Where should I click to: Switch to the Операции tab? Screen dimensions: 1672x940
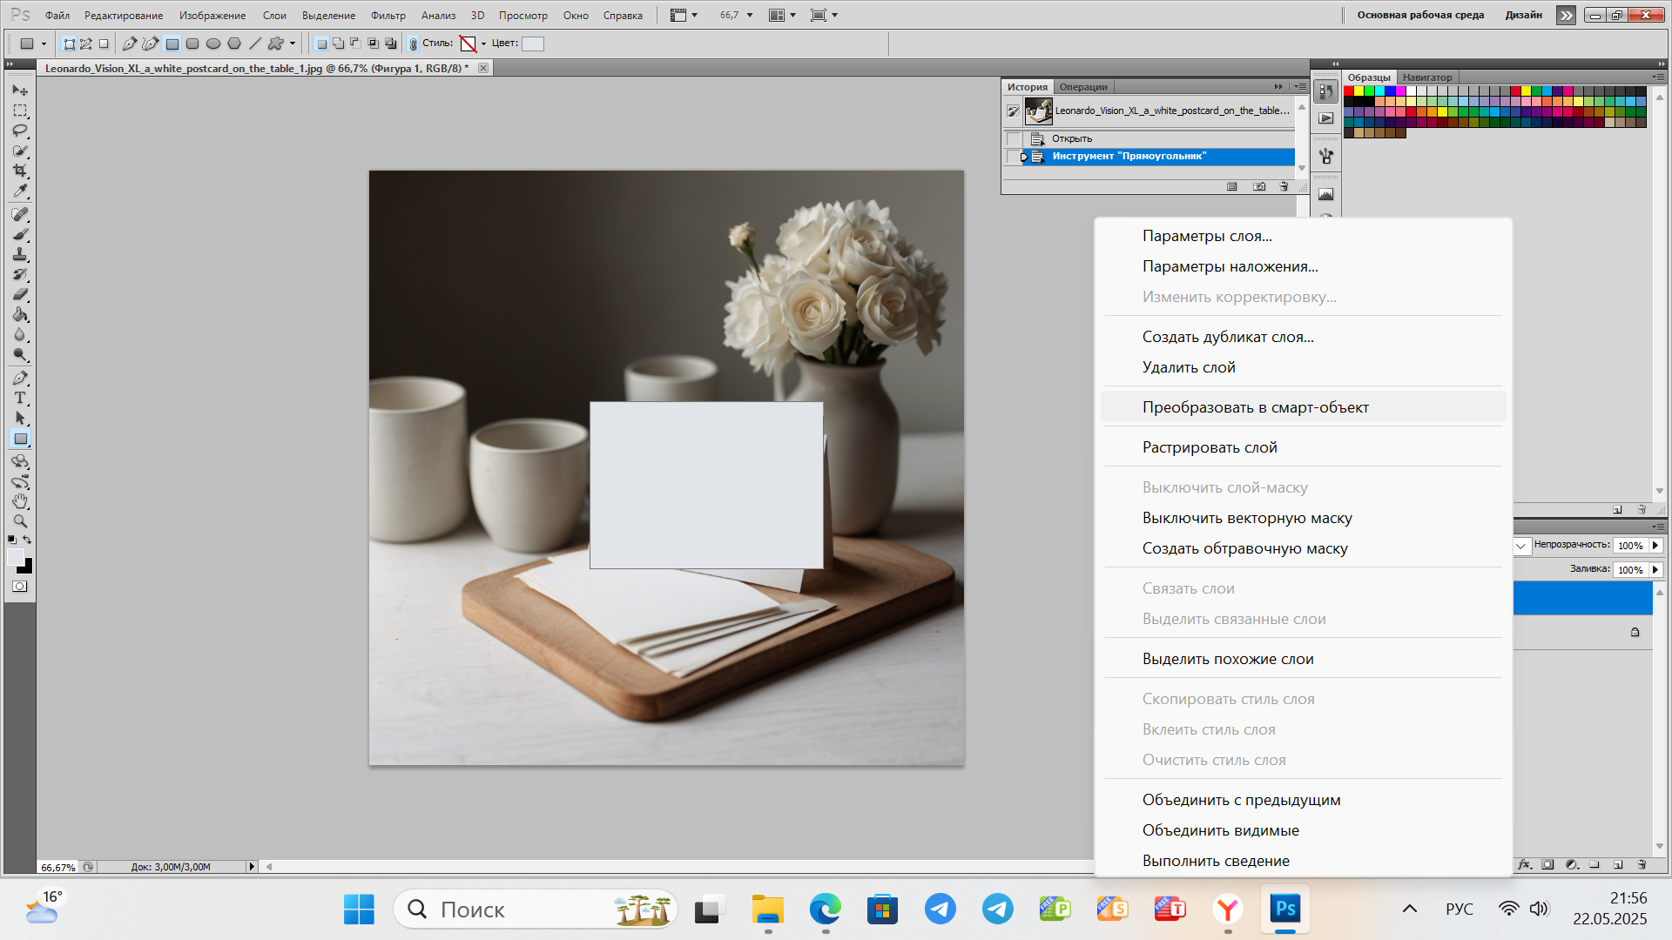click(x=1083, y=87)
